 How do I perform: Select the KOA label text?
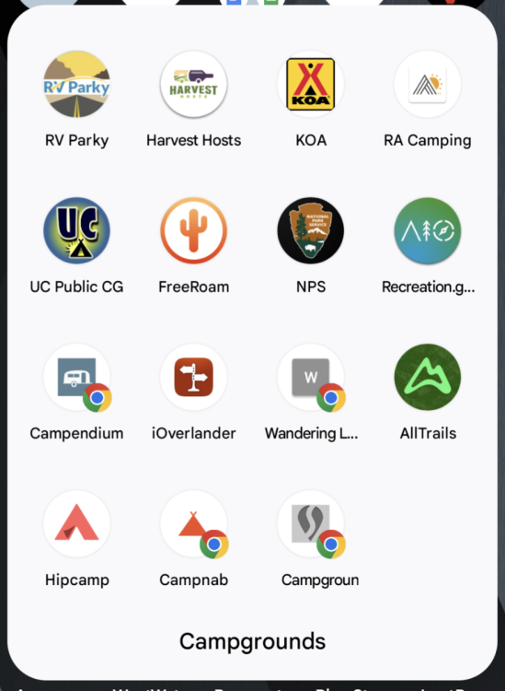tap(311, 140)
